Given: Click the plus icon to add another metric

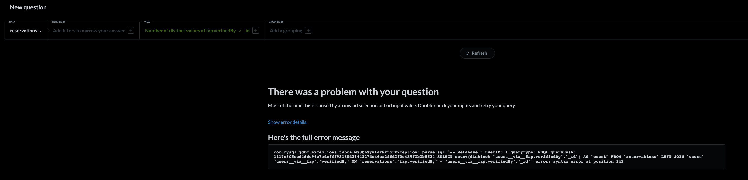Looking at the screenshot, I should (x=255, y=30).
